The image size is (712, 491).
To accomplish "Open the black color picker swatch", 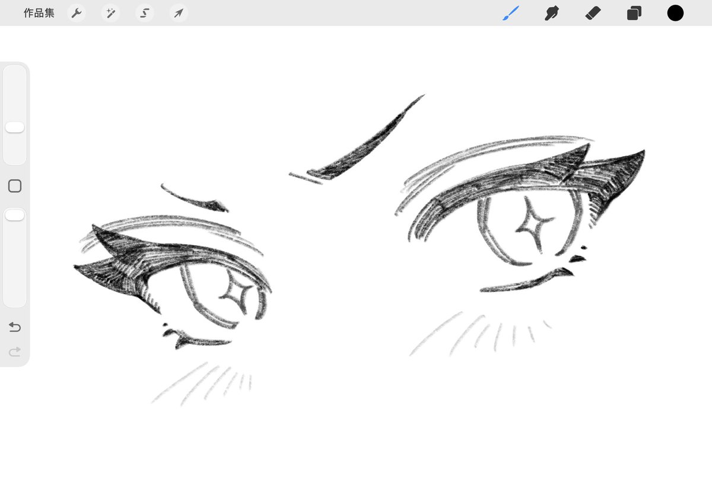I will (675, 13).
